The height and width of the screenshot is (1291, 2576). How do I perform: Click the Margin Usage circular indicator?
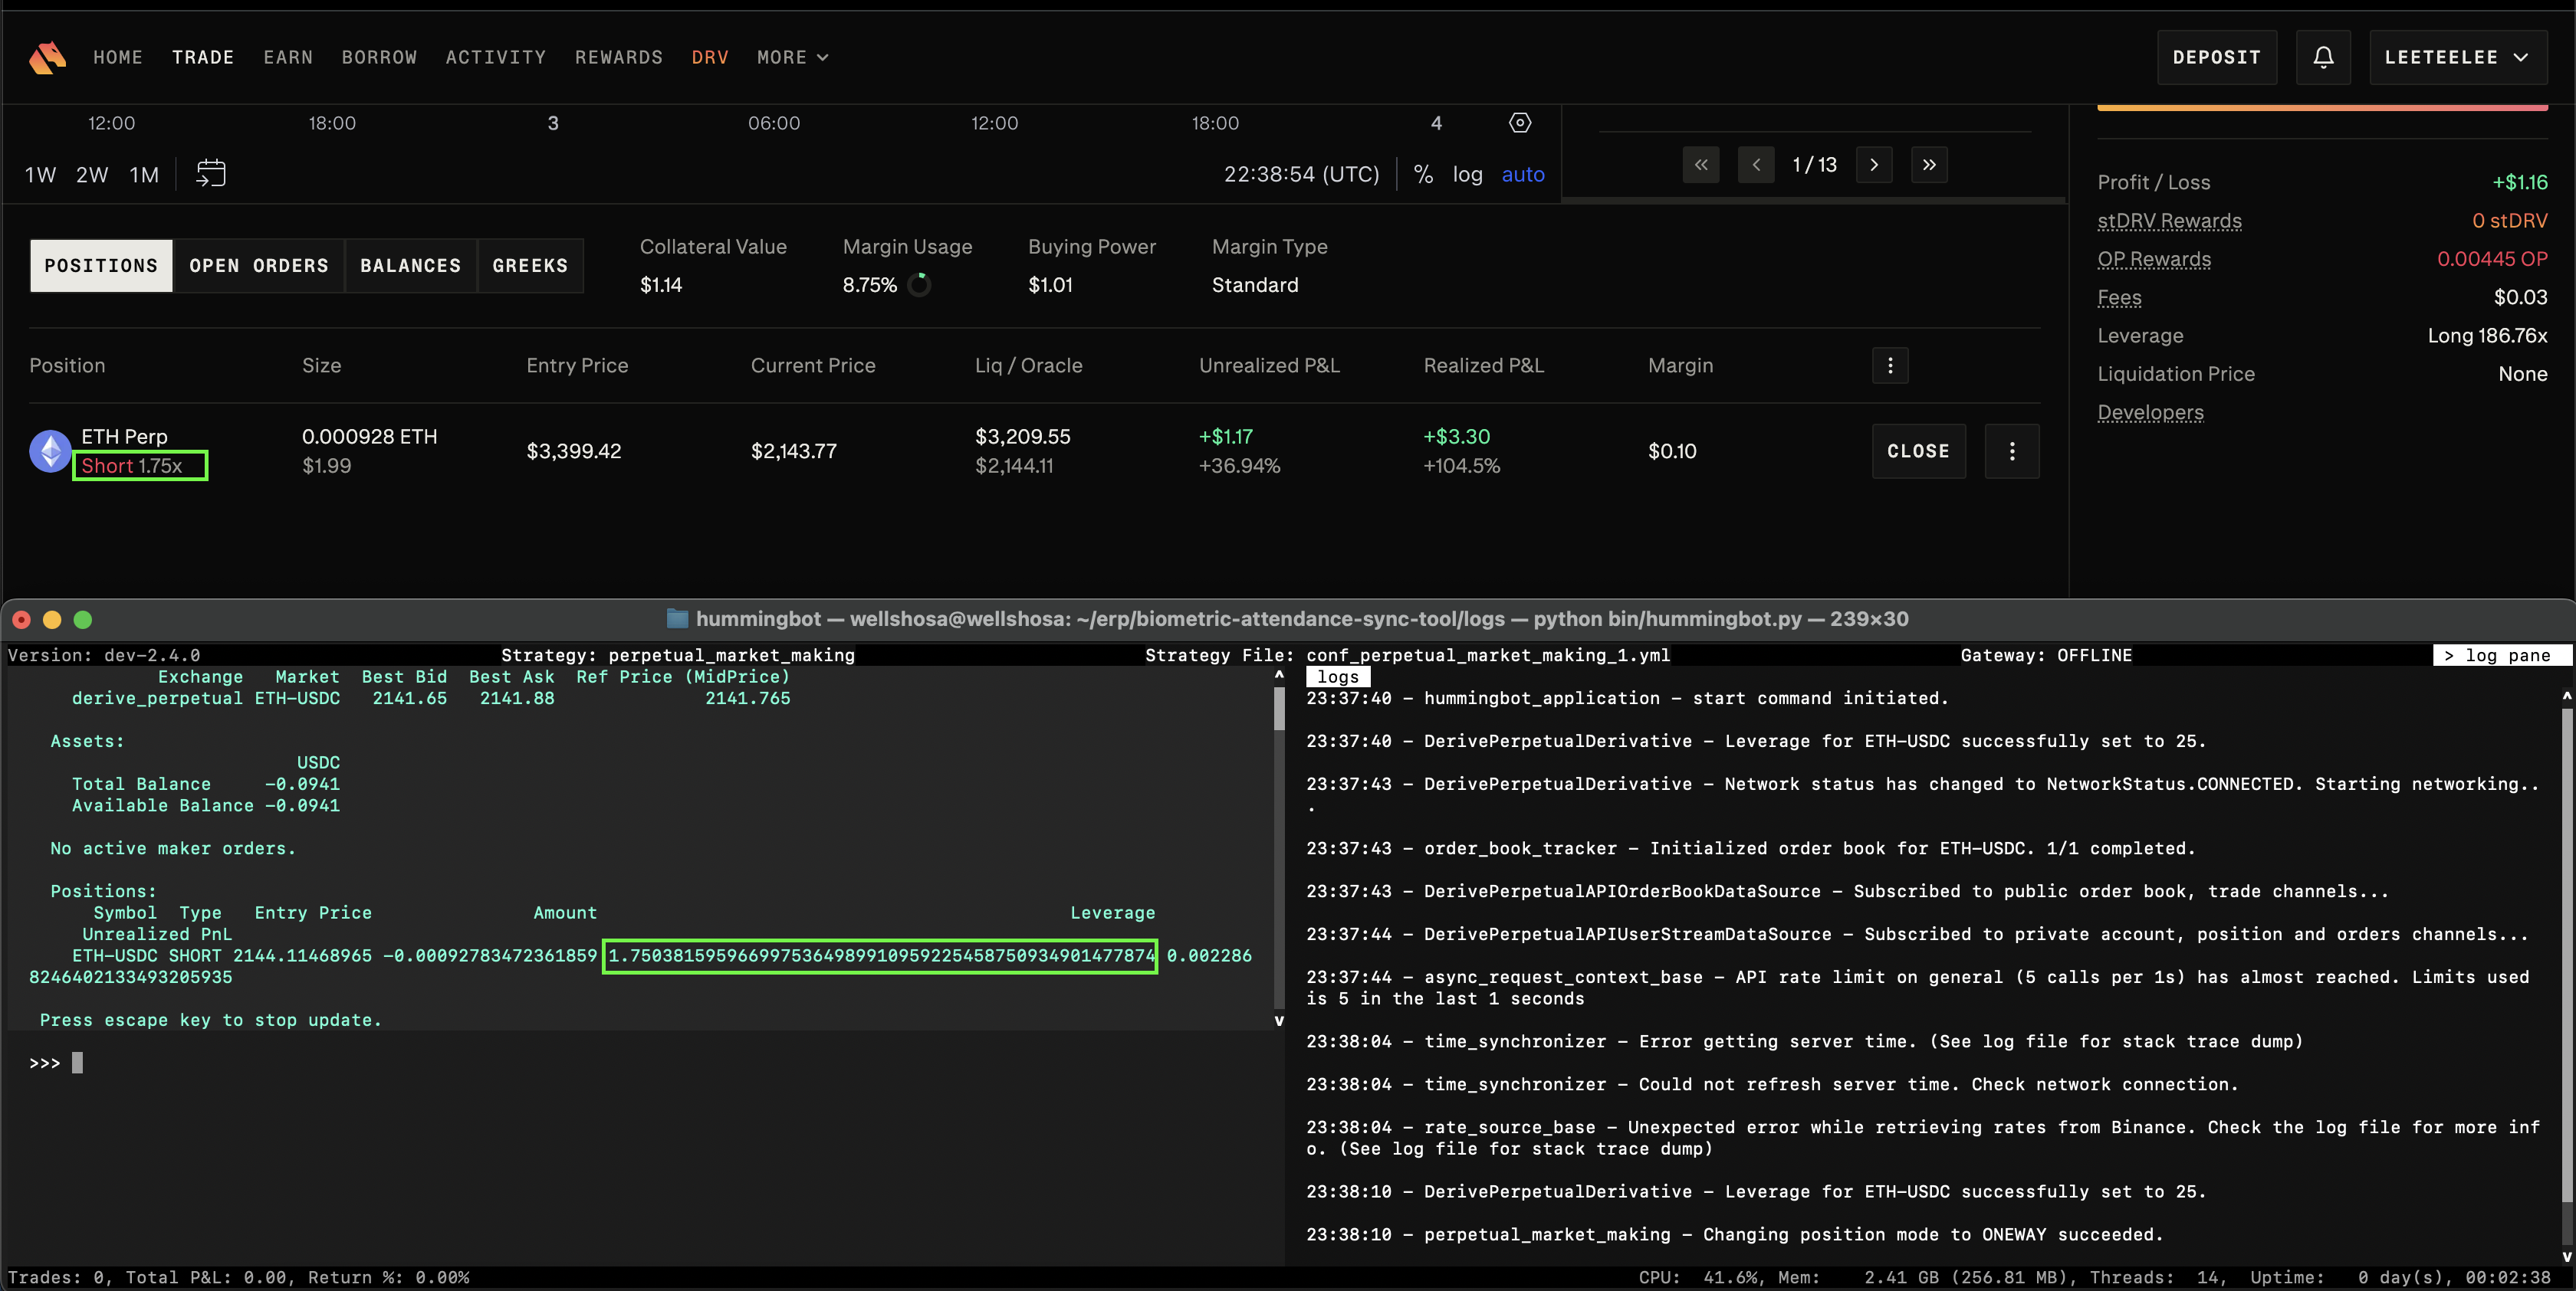pyautogui.click(x=918, y=286)
